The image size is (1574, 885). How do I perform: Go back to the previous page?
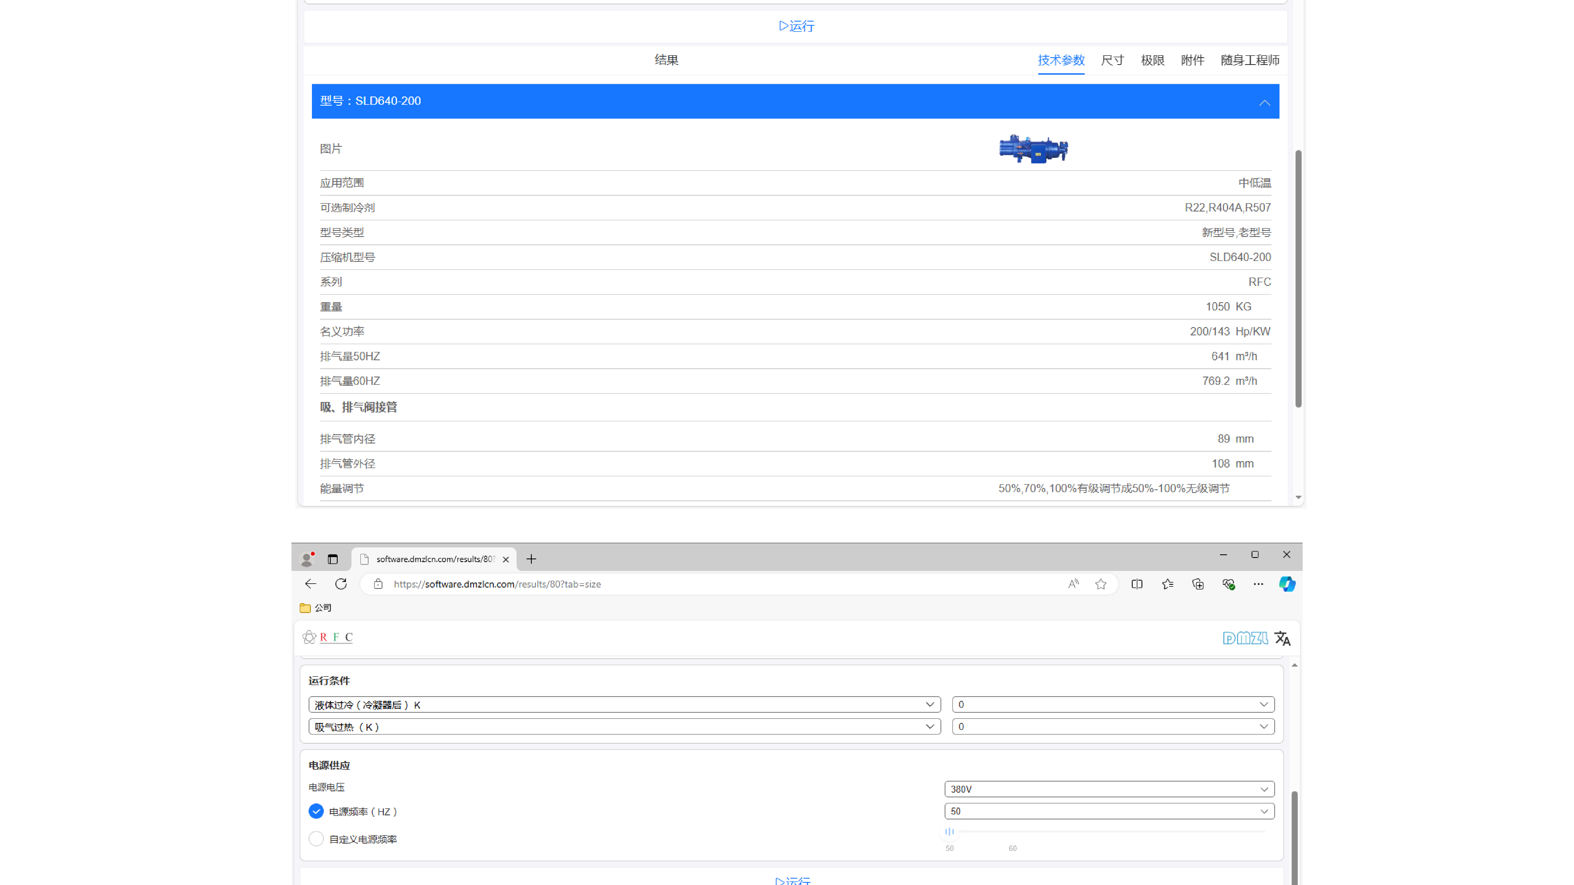pyautogui.click(x=310, y=584)
